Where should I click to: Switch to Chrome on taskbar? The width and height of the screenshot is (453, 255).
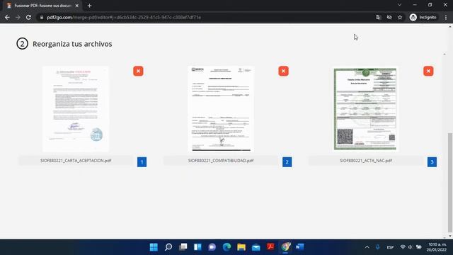tap(285, 247)
